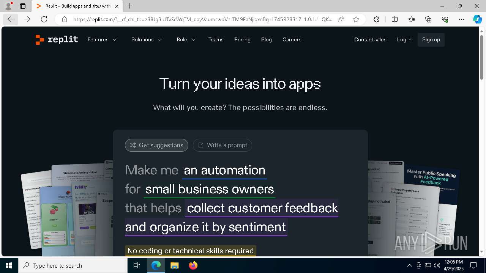
Task: Refresh the current page
Action: [x=44, y=19]
